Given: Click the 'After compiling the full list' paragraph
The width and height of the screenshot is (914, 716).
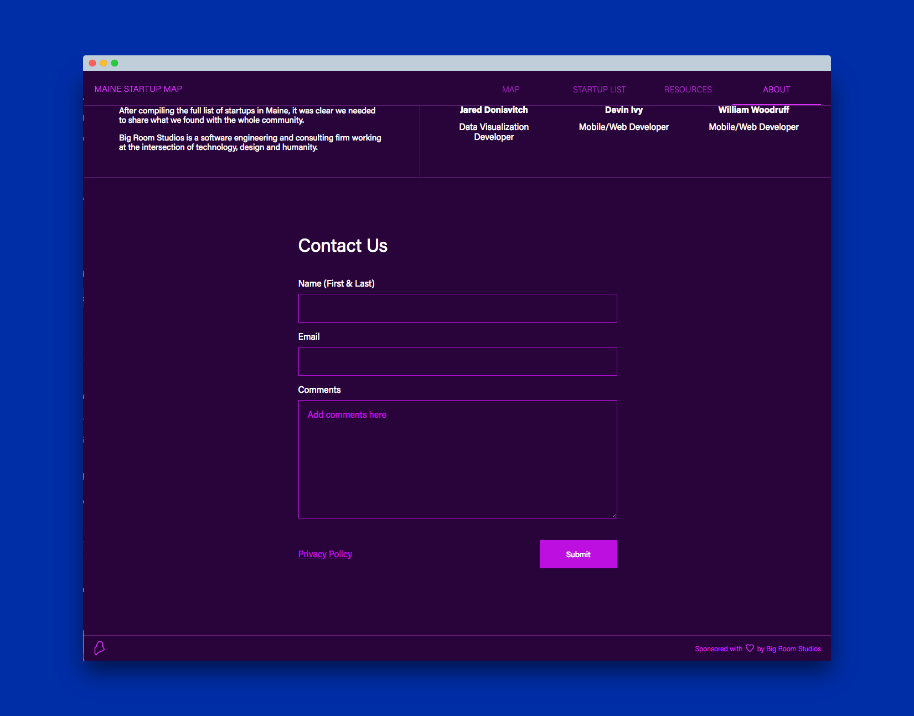Looking at the screenshot, I should coord(247,115).
